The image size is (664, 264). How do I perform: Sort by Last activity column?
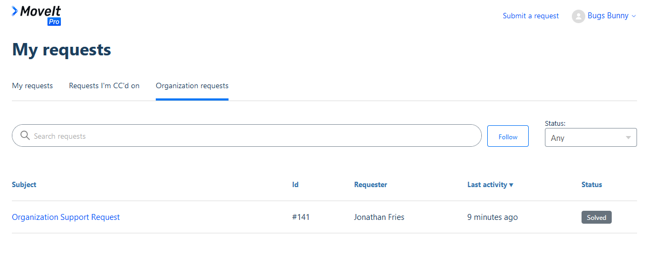pyautogui.click(x=490, y=184)
